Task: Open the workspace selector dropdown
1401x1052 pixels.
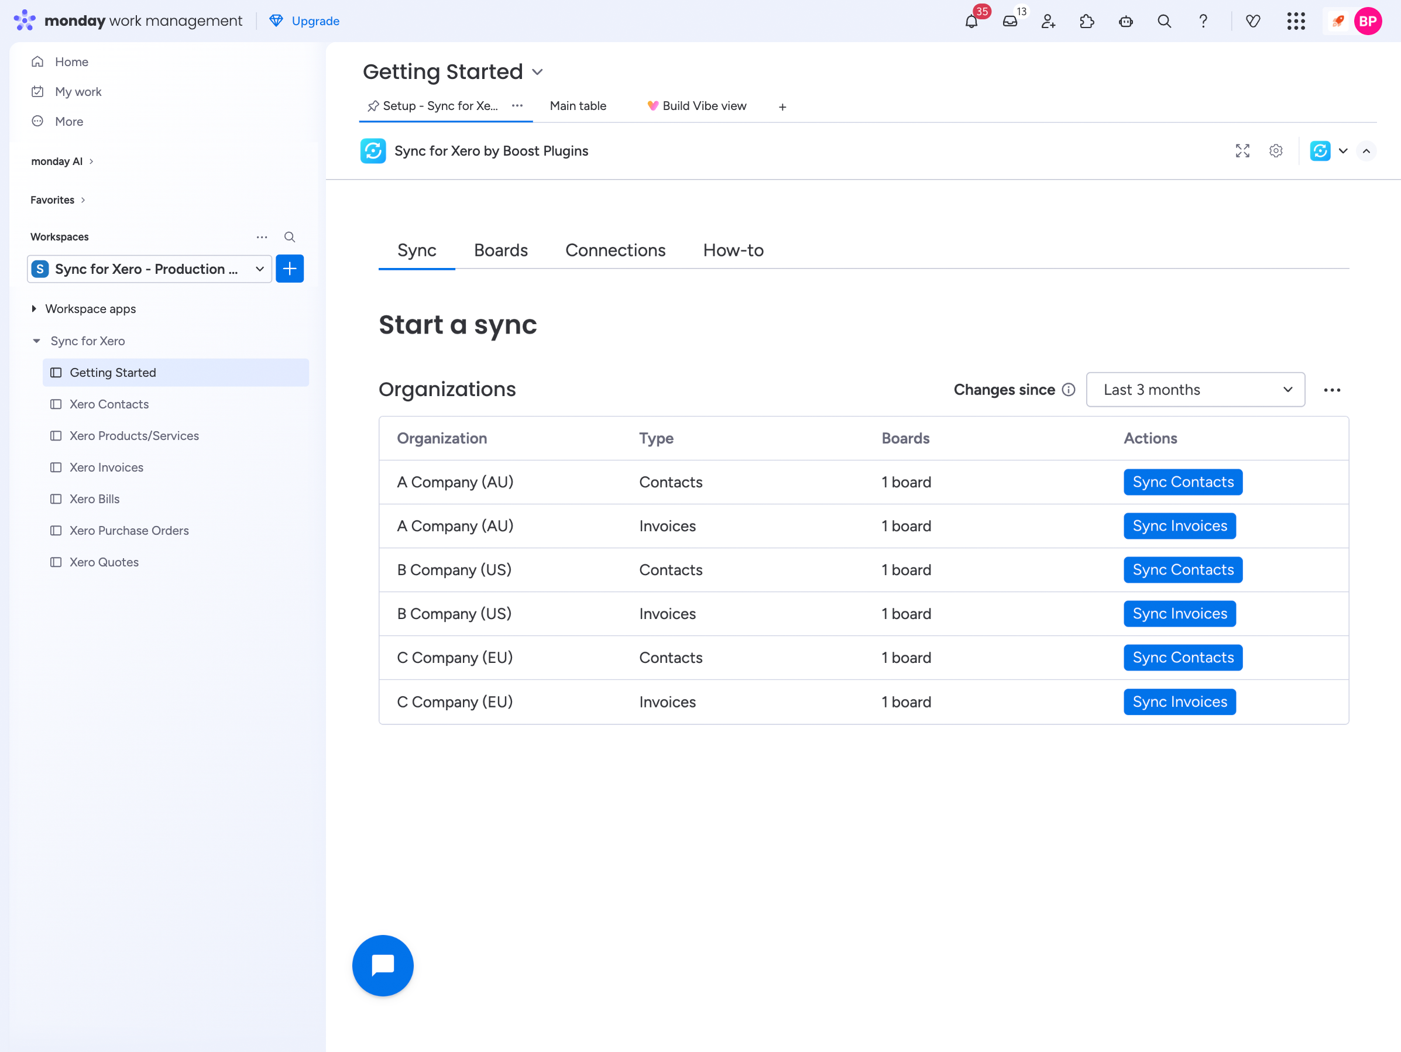Action: 149,269
